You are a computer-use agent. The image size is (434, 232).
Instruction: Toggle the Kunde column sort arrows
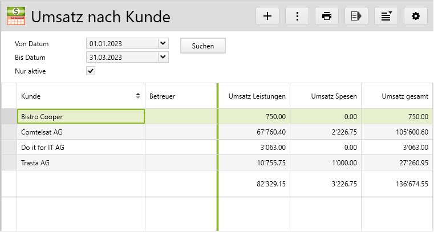[x=138, y=96]
